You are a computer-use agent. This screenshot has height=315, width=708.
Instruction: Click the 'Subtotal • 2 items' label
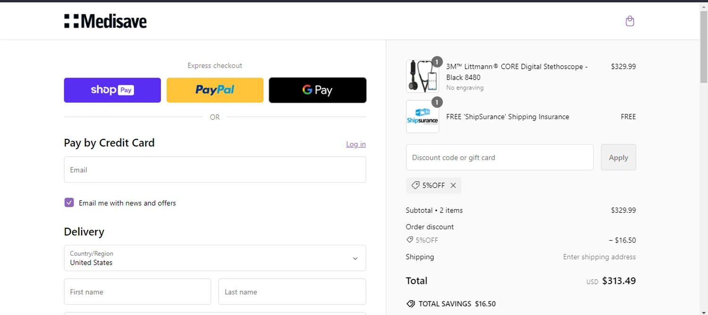[434, 210]
